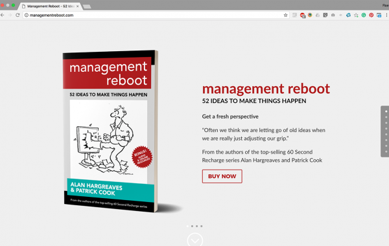Image resolution: width=389 pixels, height=246 pixels.
Task: Open the red Adblock extension icon
Action: [x=302, y=16]
